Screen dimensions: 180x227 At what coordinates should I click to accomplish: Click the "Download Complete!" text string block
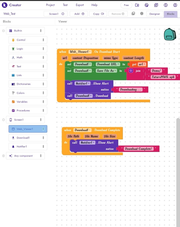(x=138, y=149)
